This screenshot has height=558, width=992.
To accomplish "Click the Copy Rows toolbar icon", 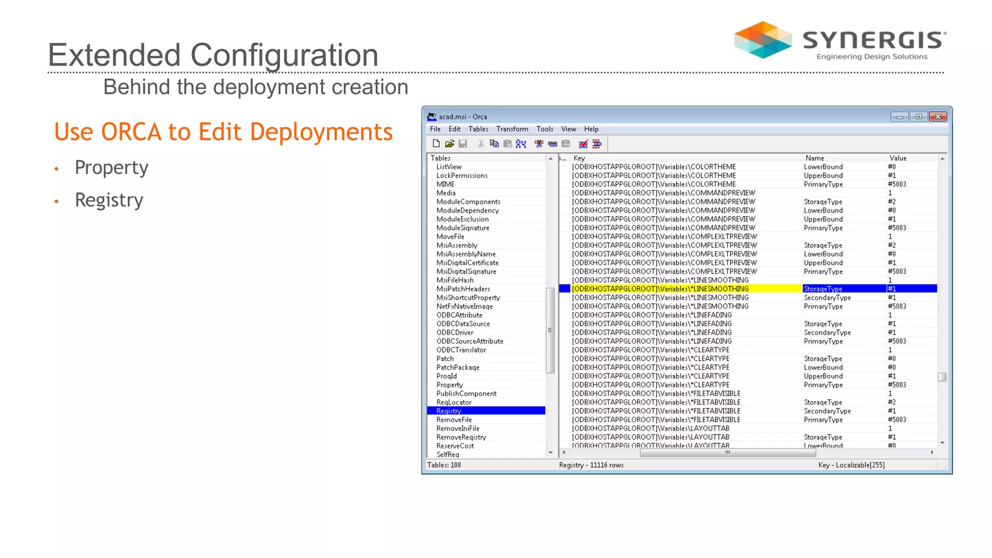I will [552, 144].
